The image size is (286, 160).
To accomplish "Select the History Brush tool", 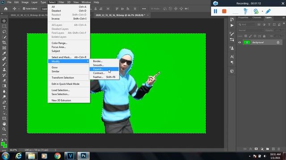I will pos(4,75).
